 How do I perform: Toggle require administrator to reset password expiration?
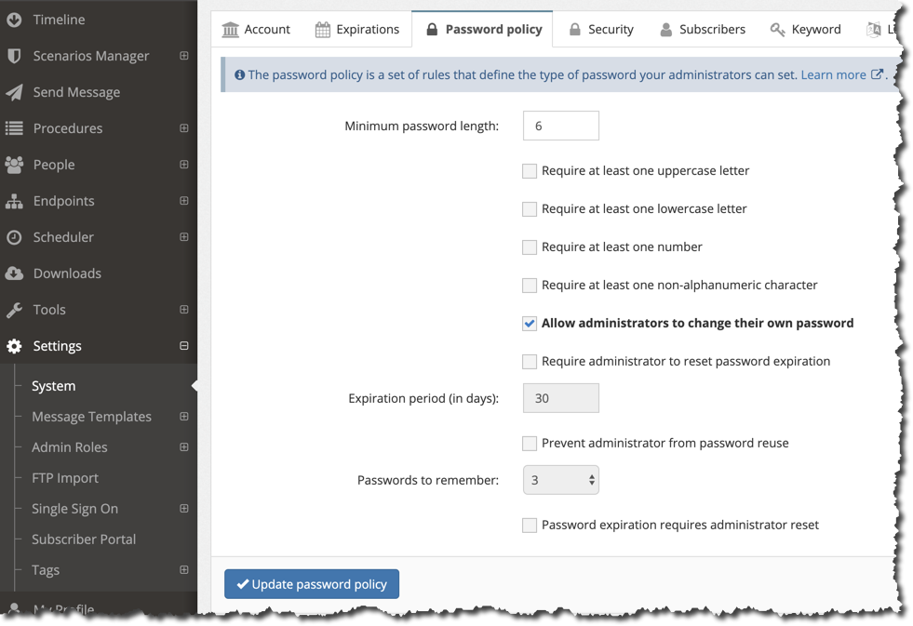[530, 362]
